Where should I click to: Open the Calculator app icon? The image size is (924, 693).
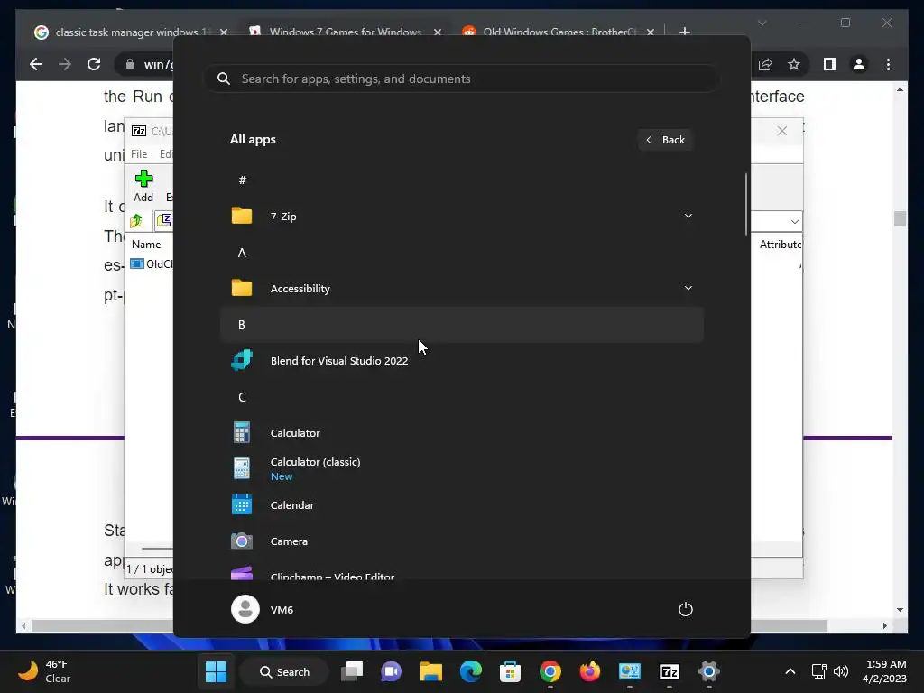click(242, 432)
